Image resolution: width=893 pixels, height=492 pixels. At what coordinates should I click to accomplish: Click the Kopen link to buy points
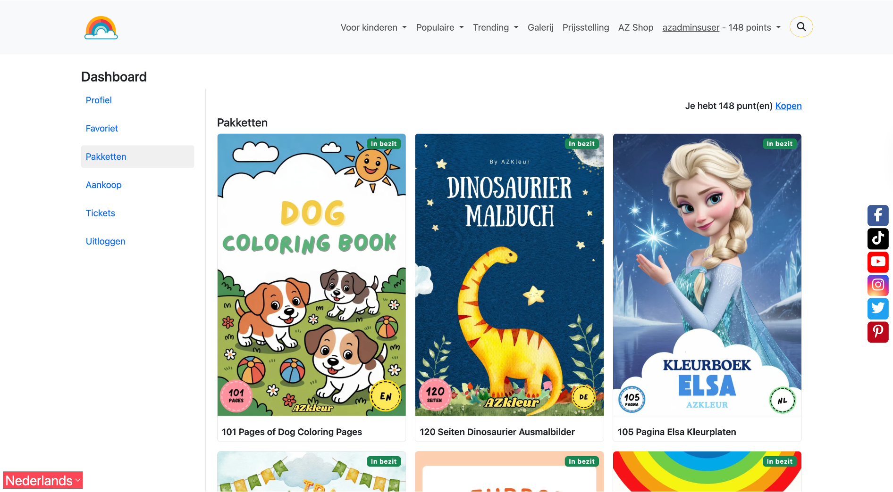788,106
